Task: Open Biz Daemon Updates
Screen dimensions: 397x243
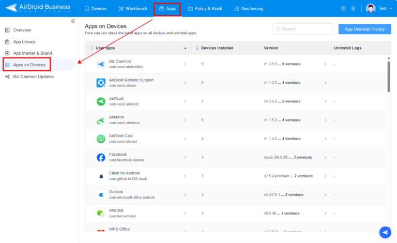Action: 34,77
